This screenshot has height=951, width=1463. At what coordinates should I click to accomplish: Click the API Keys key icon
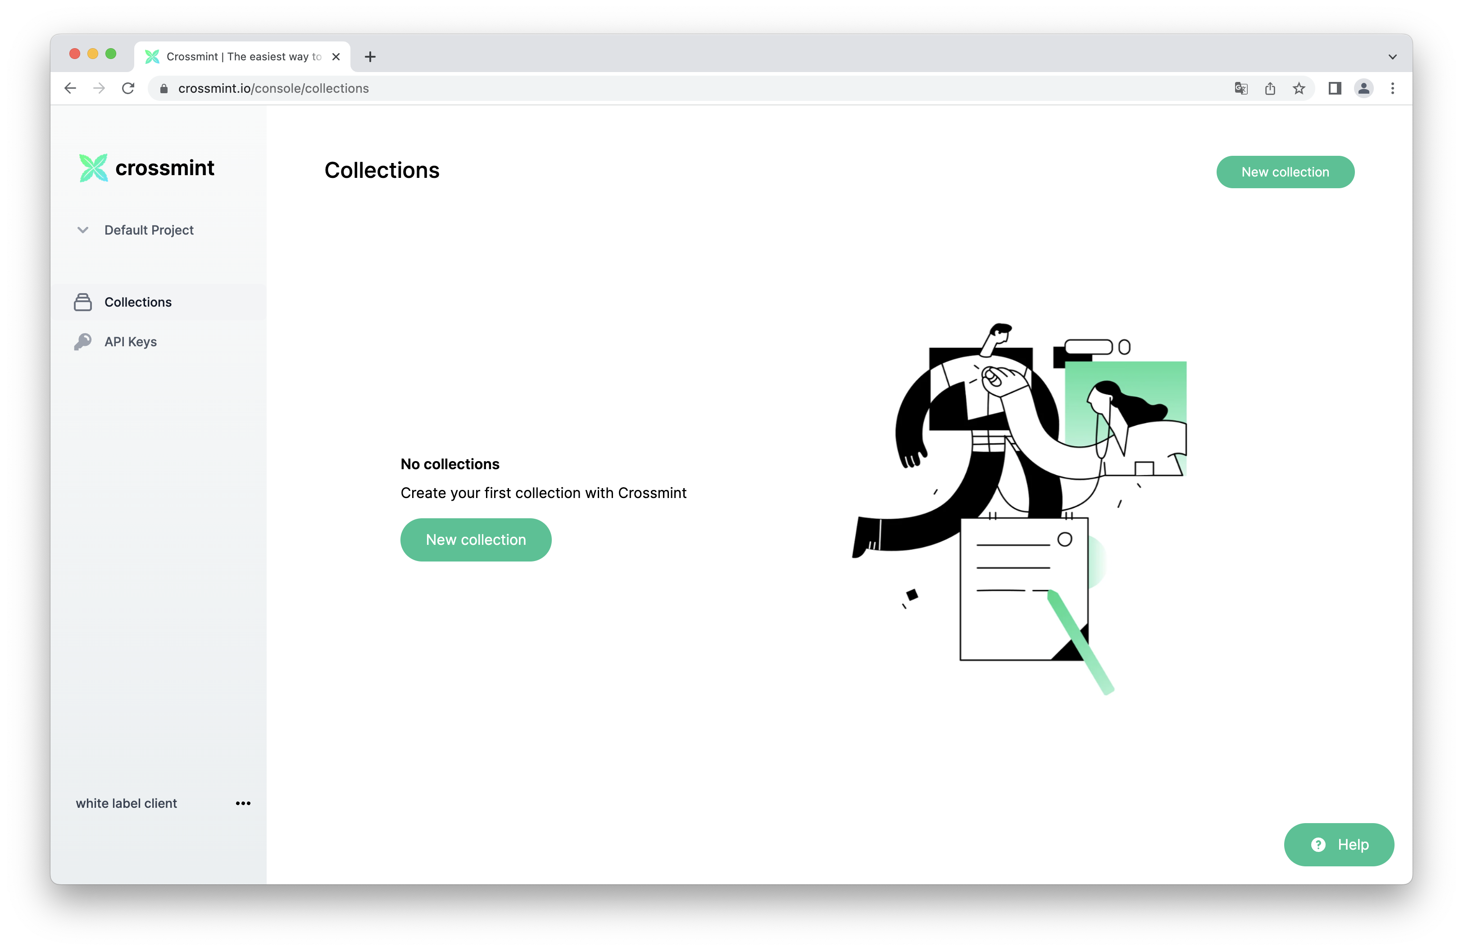83,342
